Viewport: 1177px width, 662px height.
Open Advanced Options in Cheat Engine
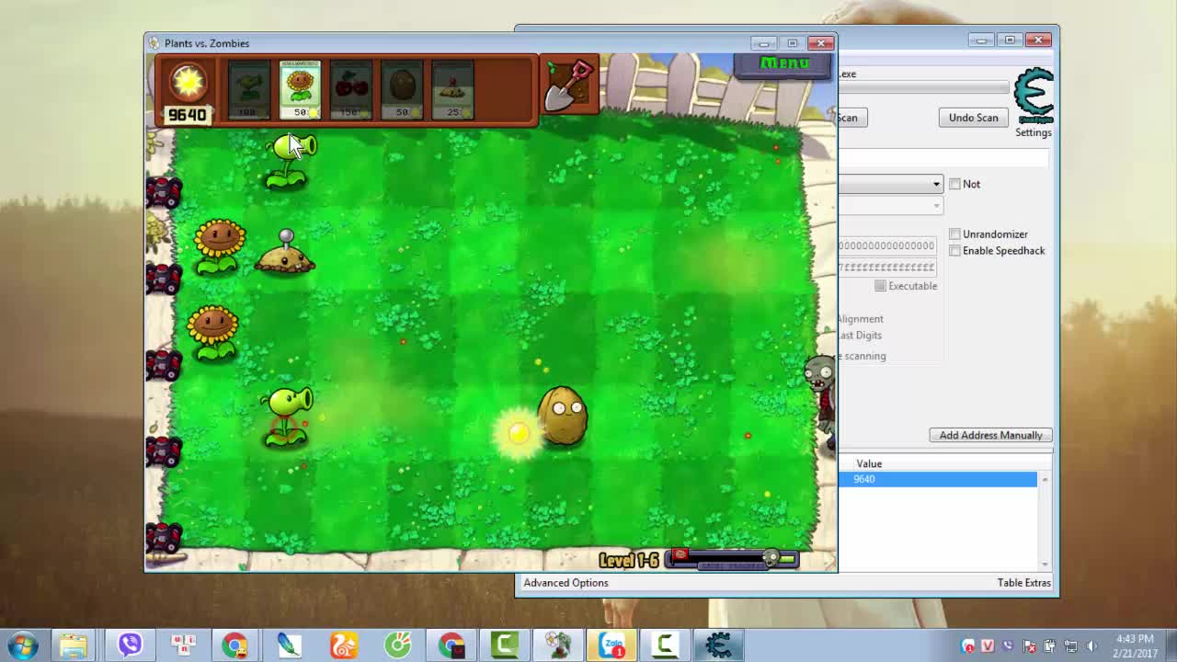[566, 583]
